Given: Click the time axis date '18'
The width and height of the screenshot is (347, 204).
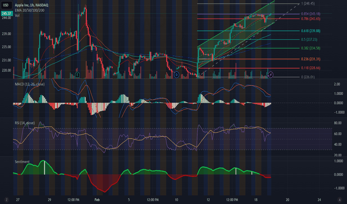Looking at the screenshot, I should click(x=256, y=200).
